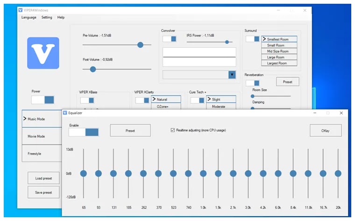Click the 11.8k equalizer band slider
The height and width of the screenshot is (221, 355).
pyautogui.click(x=308, y=174)
